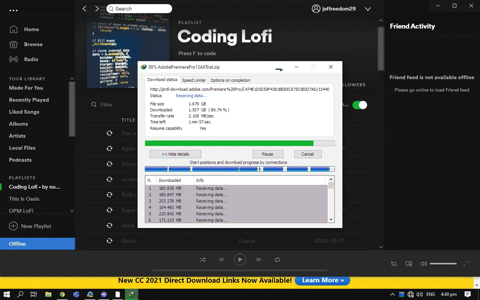Select the Download status tab
The image size is (480, 300).
click(x=162, y=80)
